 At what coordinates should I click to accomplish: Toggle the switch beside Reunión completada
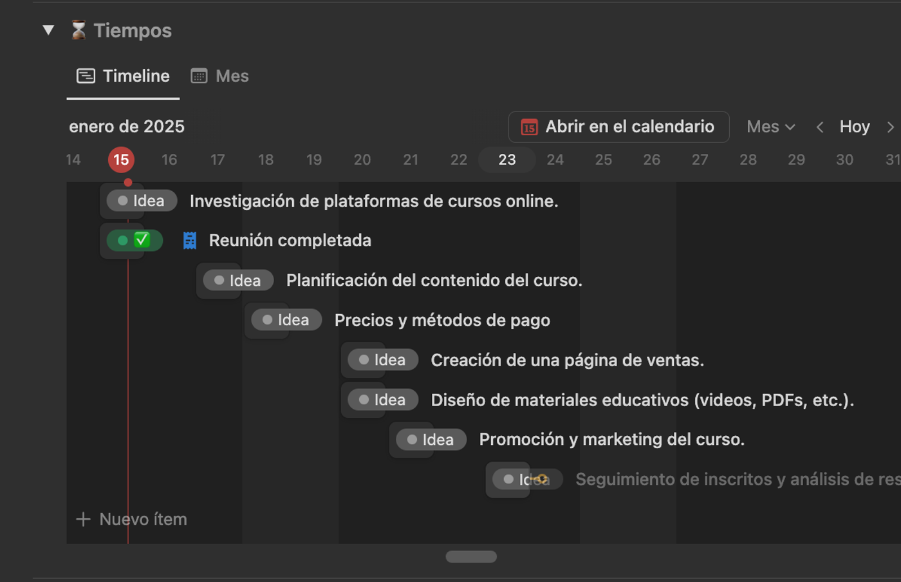coord(122,239)
